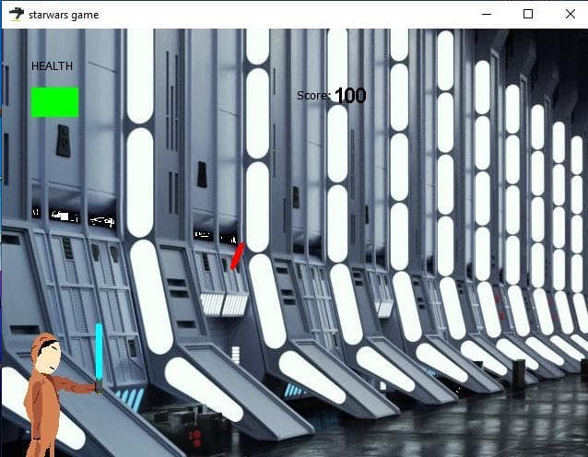Click the cyan lightsaber blade
This screenshot has height=457, width=588.
pyautogui.click(x=99, y=352)
